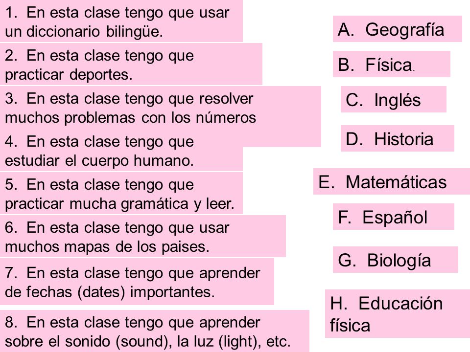Image resolution: width=470 pixels, height=352 pixels.
Task: Select sentence 3 about problemas con números
Action: (x=161, y=109)
